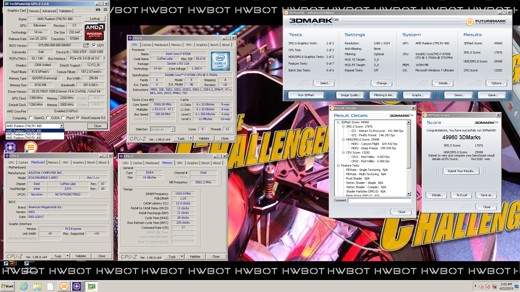Click Result Details scrollbar up arrow
This screenshot has width=520, height=292.
(x=408, y=122)
